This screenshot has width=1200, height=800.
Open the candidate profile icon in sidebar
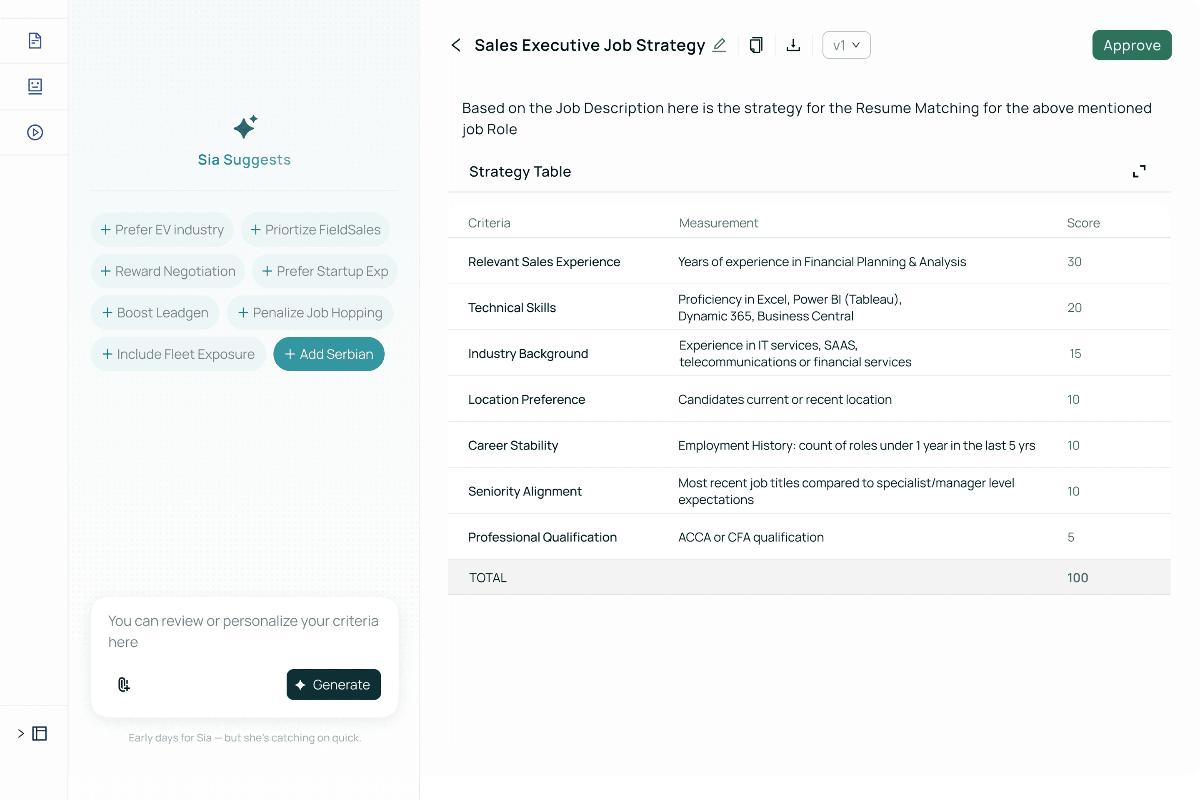click(35, 86)
